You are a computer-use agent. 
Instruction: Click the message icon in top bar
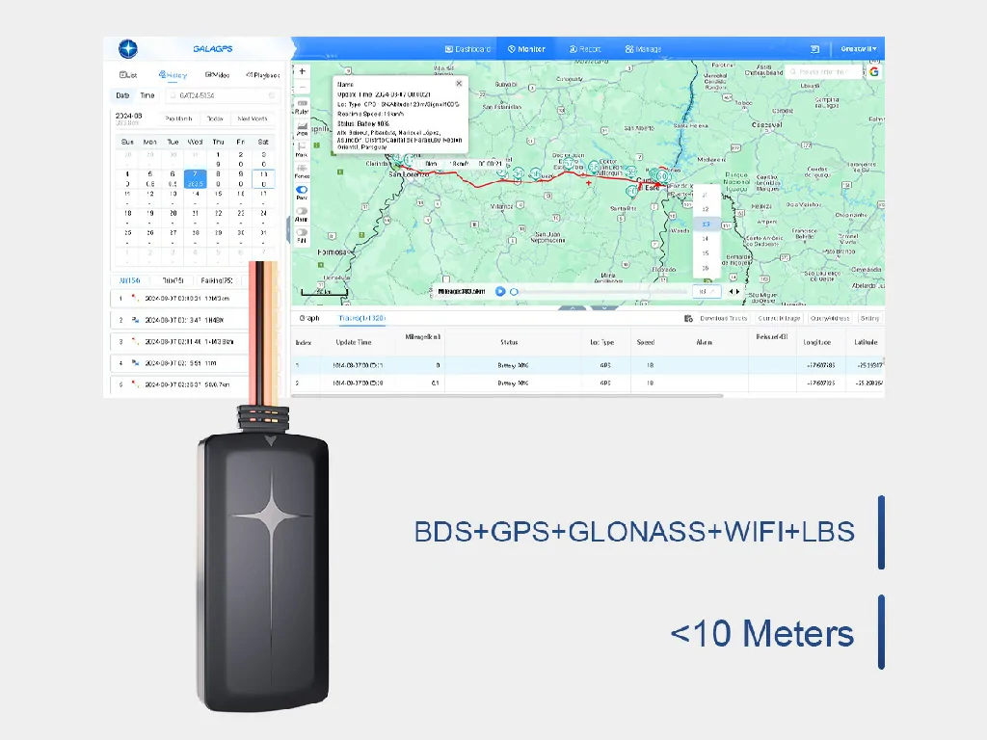[814, 49]
